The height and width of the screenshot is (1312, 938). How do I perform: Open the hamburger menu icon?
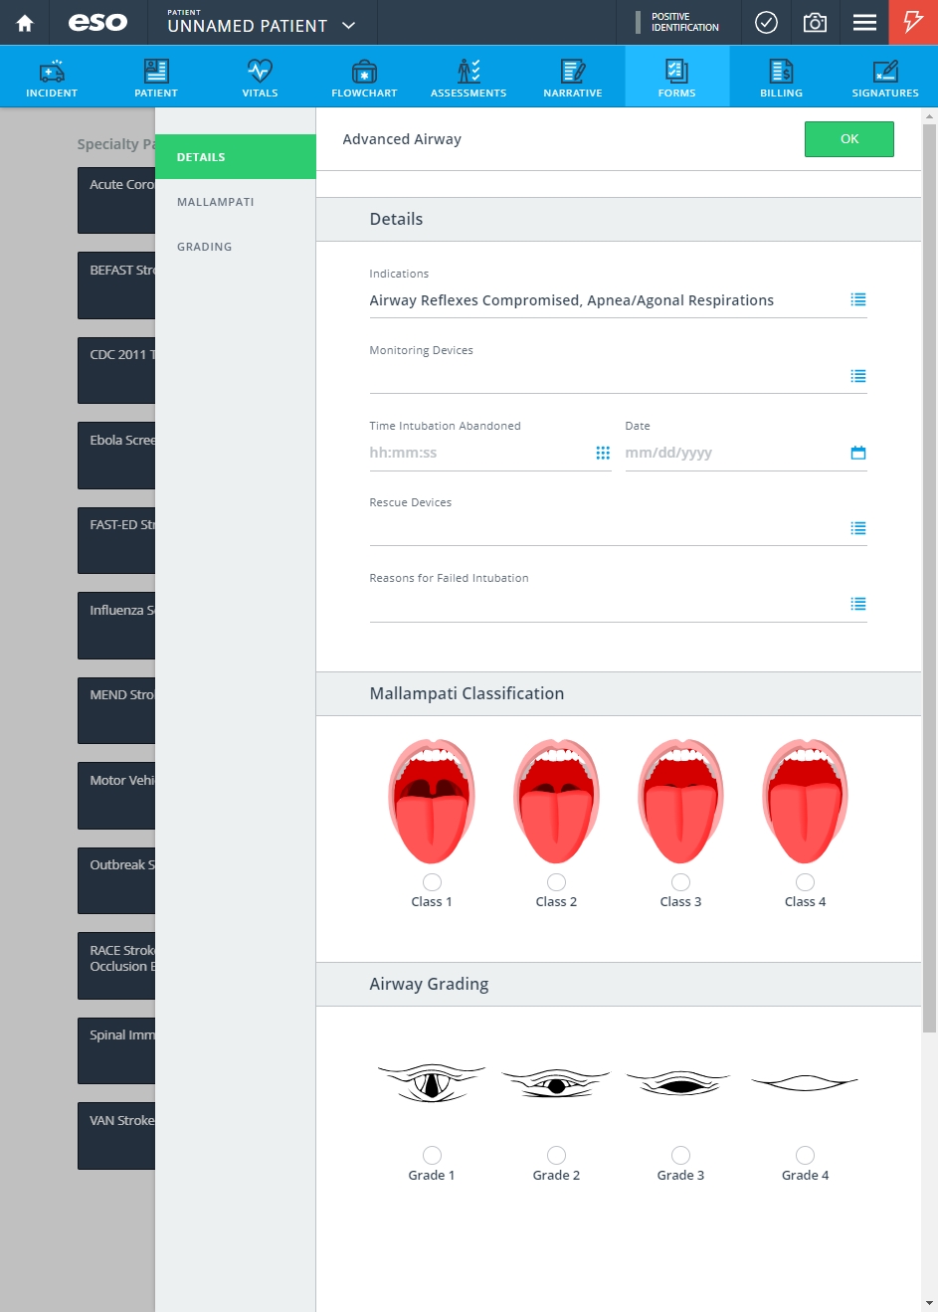[864, 22]
